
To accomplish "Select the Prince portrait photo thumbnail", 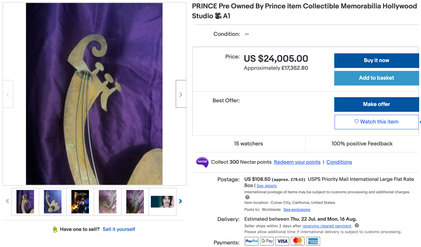I will tap(162, 202).
